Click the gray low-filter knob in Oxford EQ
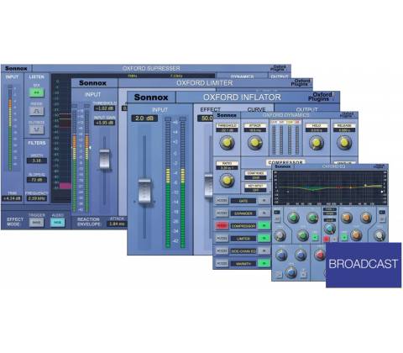Viewport: 403px width, 353px height. coord(280,235)
